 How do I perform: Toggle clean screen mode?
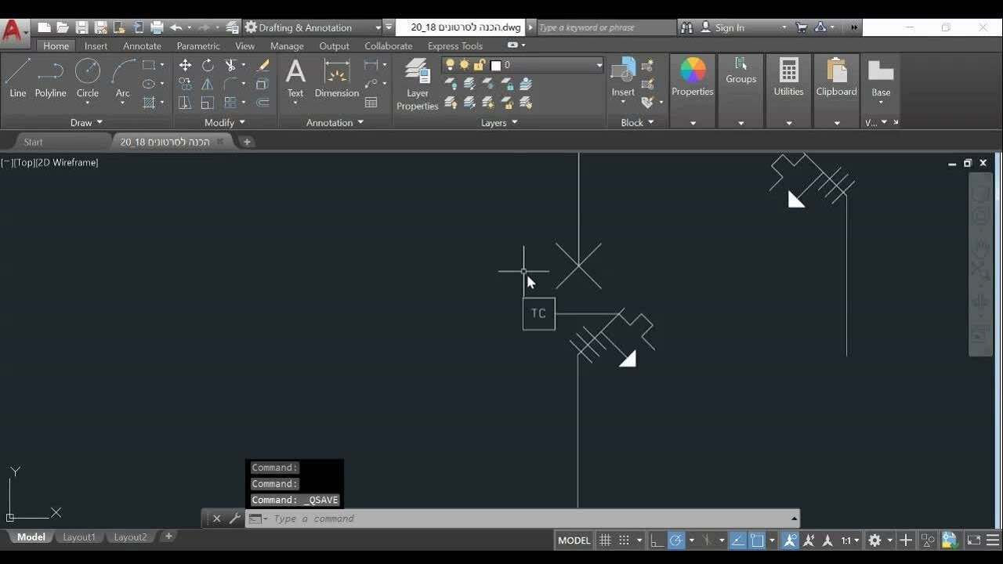pyautogui.click(x=974, y=540)
